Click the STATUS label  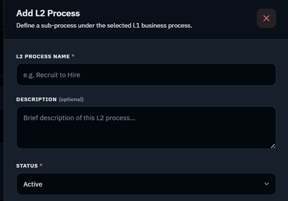27,166
